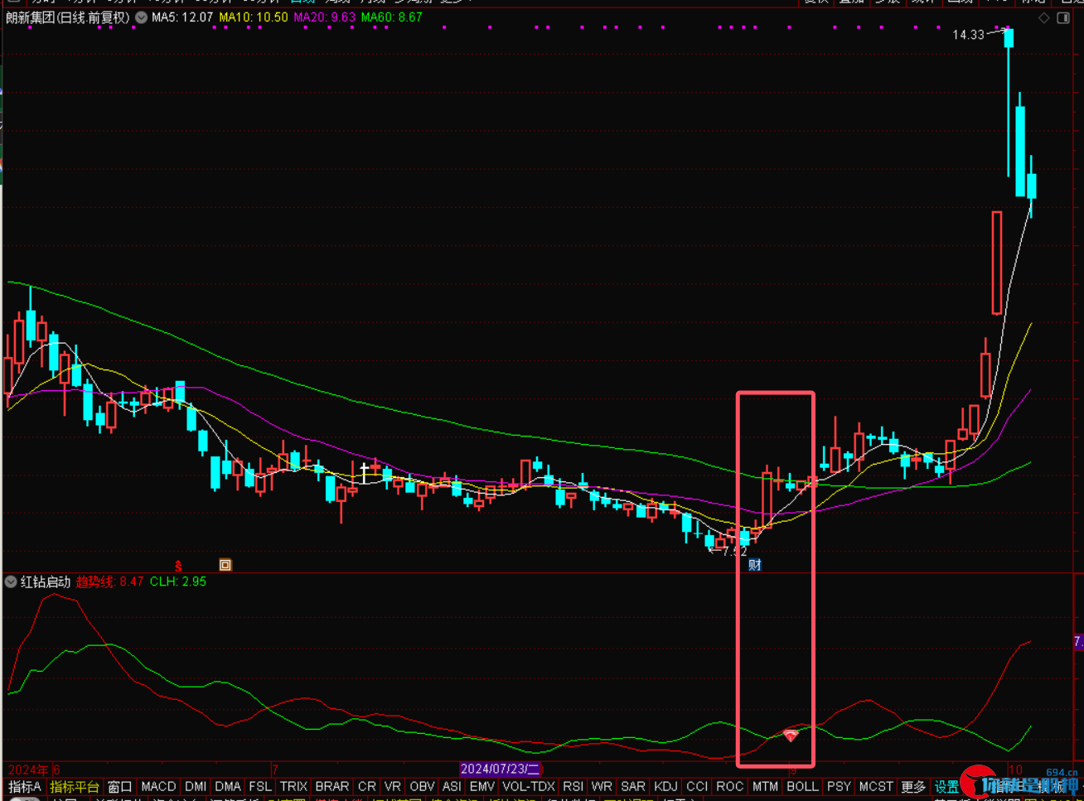The height and width of the screenshot is (801, 1084).
Task: Click the CLH: 2.95 indicator value
Action: [x=178, y=581]
